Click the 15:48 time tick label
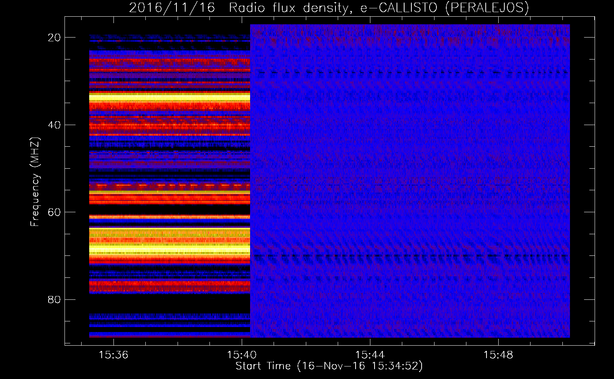This screenshot has width=614, height=379. (x=498, y=355)
